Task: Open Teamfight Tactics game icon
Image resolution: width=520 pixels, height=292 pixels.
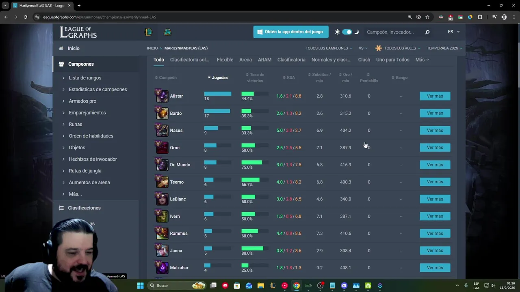Action: pyautogui.click(x=167, y=32)
